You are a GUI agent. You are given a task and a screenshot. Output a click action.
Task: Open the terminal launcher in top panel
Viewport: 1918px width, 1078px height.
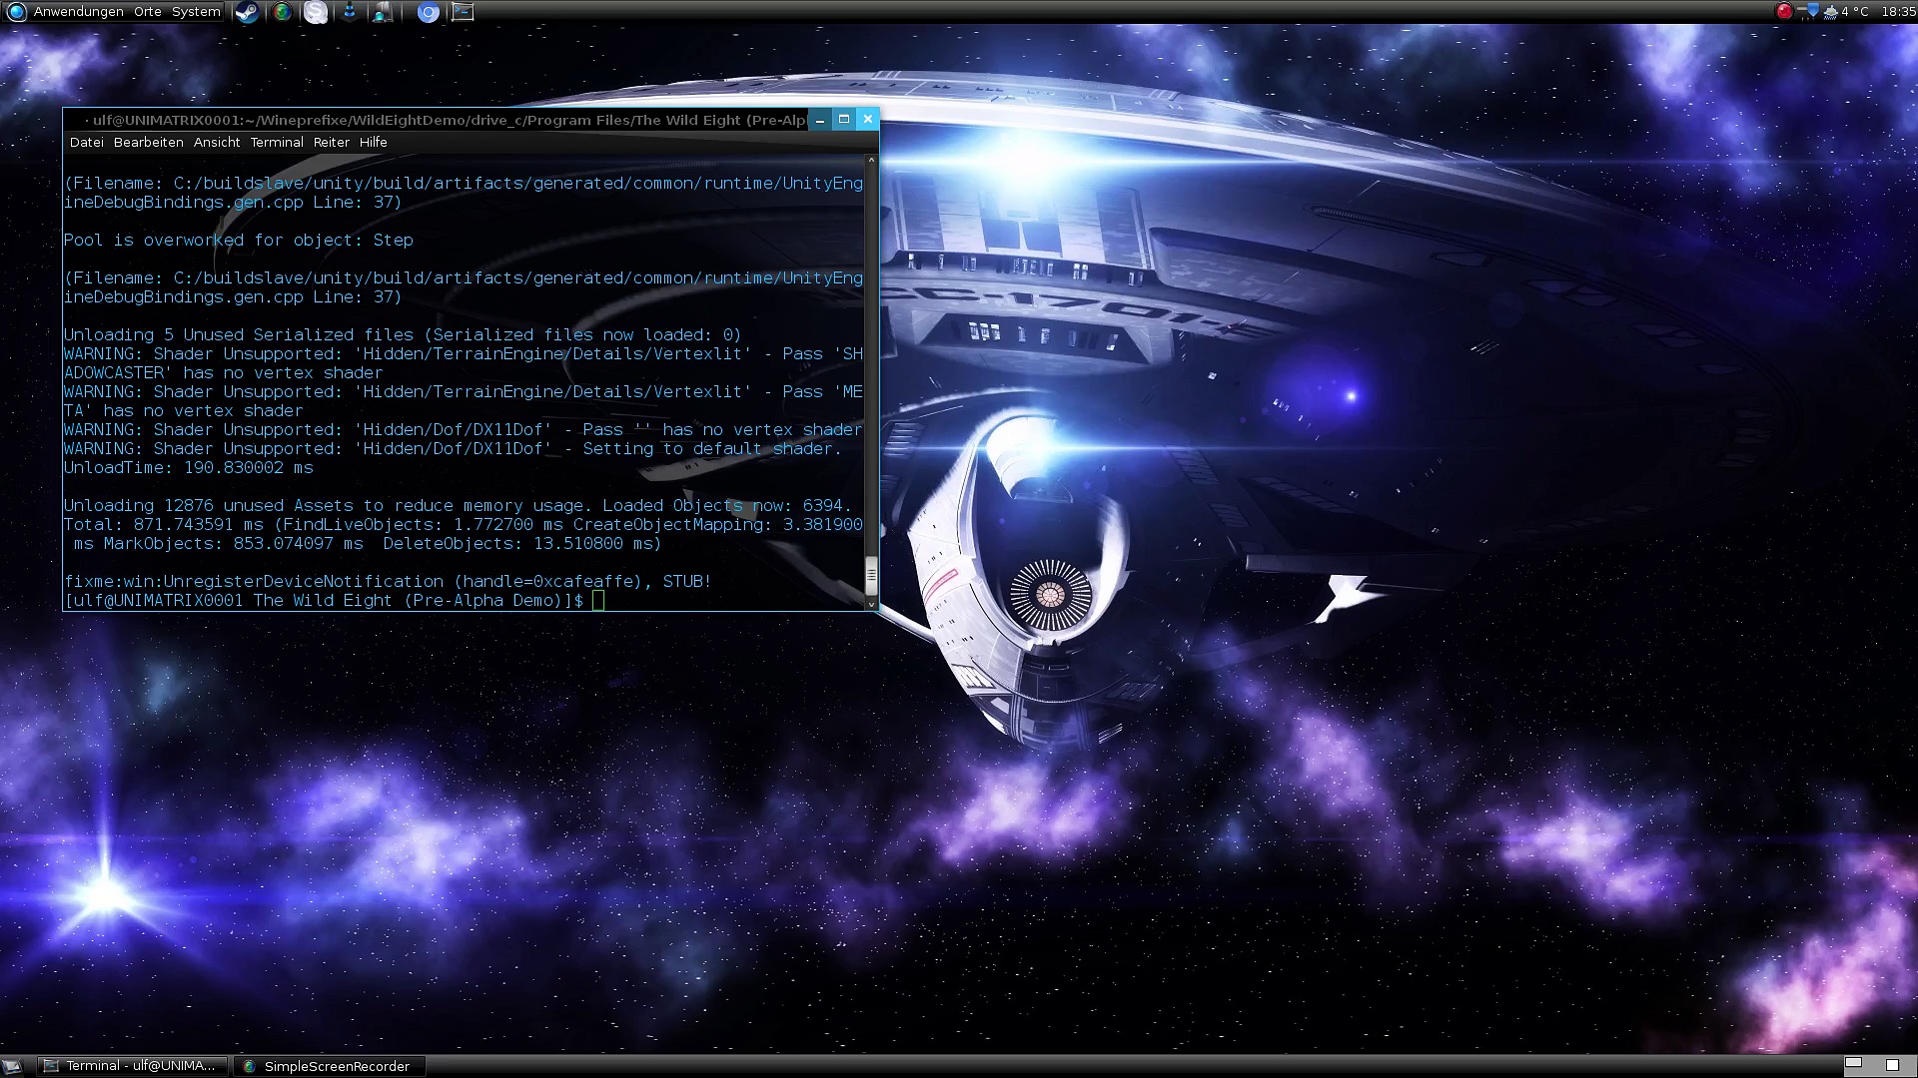click(x=463, y=12)
